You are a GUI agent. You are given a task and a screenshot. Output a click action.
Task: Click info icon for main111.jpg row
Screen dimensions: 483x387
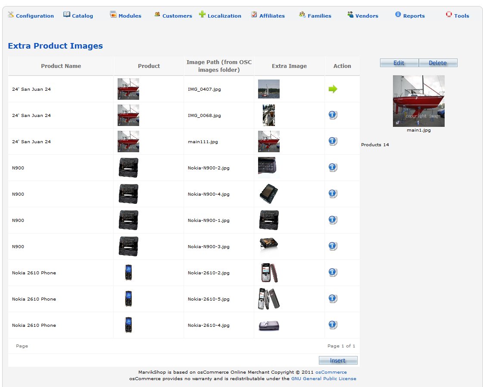(x=333, y=141)
